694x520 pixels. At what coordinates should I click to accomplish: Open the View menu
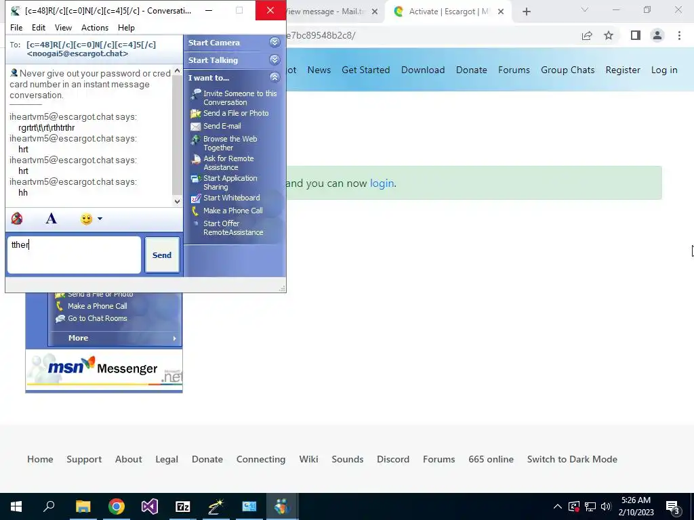pos(63,27)
